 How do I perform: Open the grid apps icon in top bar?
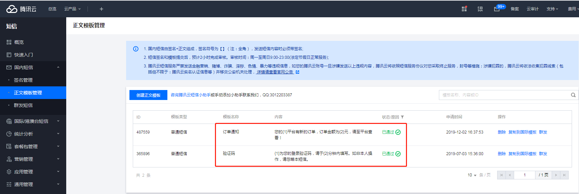pos(464,9)
